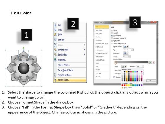Select the Solid fill radio button
Screen dimensions: 165x124
tap(112, 33)
